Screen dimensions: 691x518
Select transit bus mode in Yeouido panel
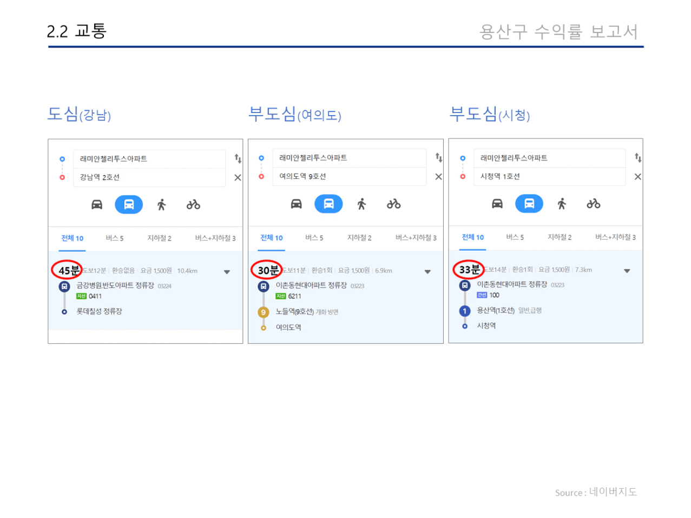coord(328,204)
